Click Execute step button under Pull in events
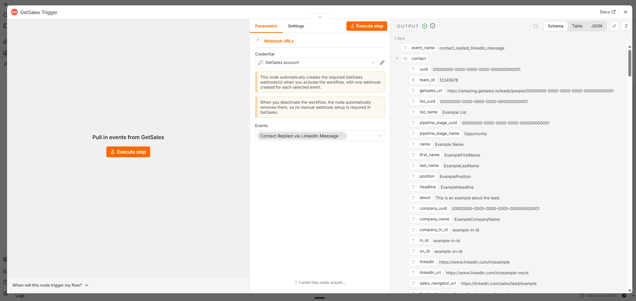 point(128,152)
